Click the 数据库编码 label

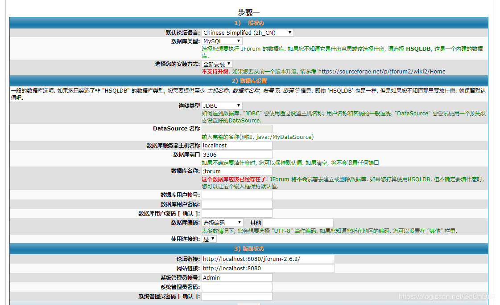point(186,223)
